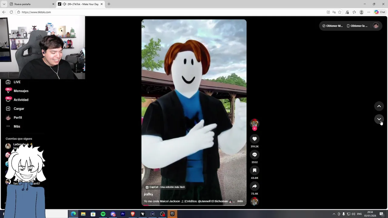
Task: Go to the previous video with up chevron
Action: 379,106
